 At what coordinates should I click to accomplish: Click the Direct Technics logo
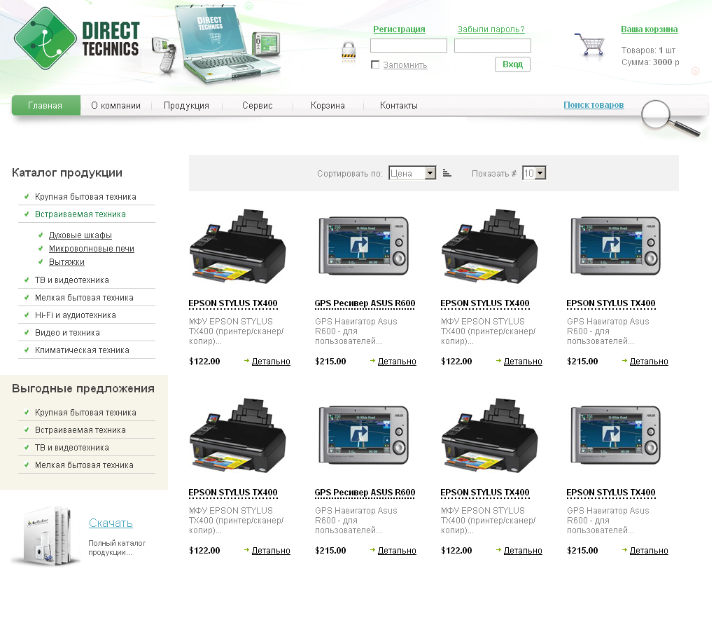(x=77, y=39)
